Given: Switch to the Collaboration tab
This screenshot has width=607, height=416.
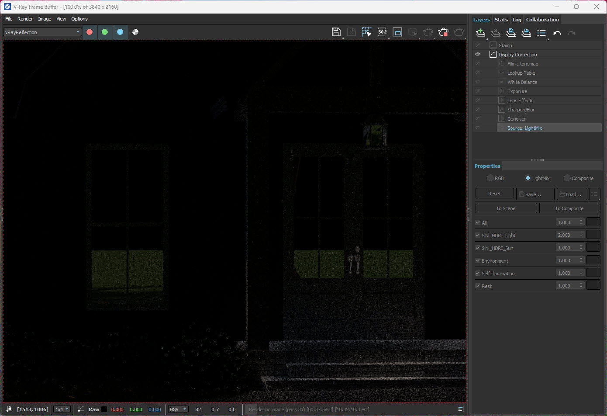Looking at the screenshot, I should 542,20.
